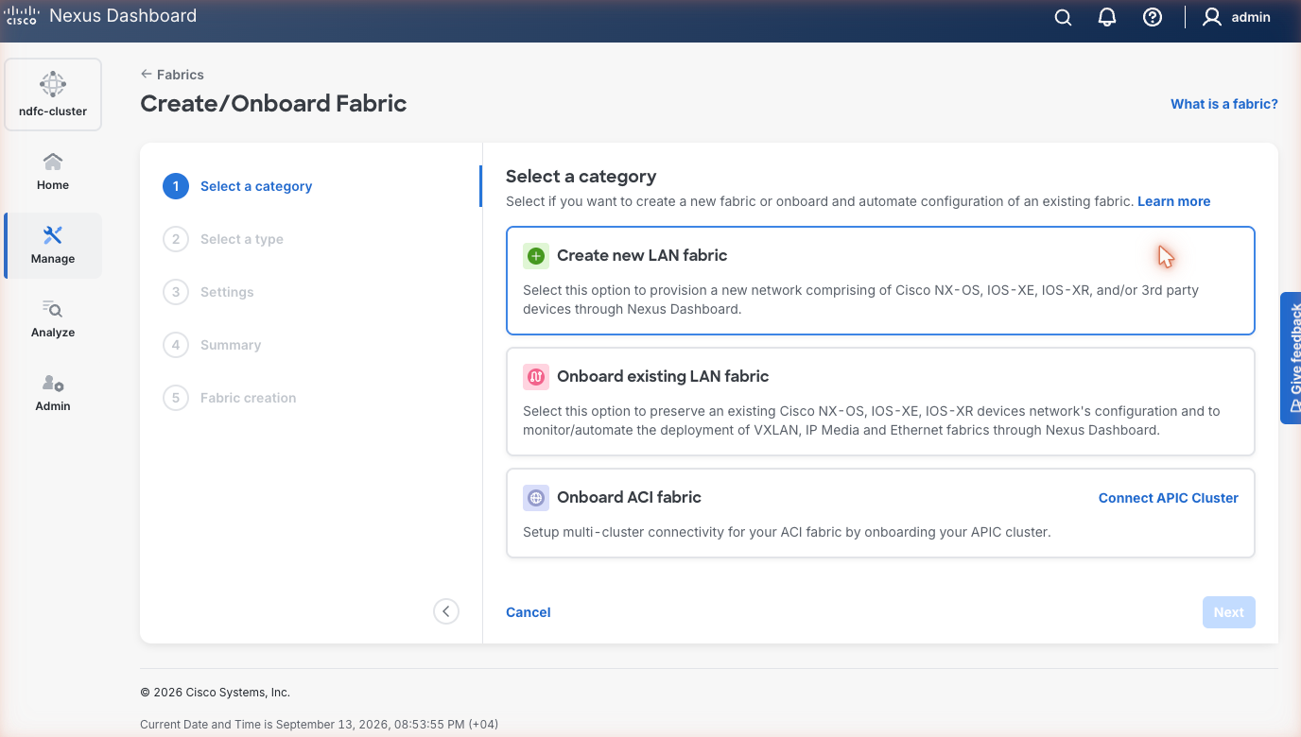Select the Onboard existing LAN fabric card

coord(880,402)
